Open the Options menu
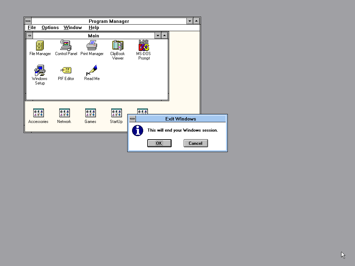Screen dimensions: 355x266 point(50,28)
